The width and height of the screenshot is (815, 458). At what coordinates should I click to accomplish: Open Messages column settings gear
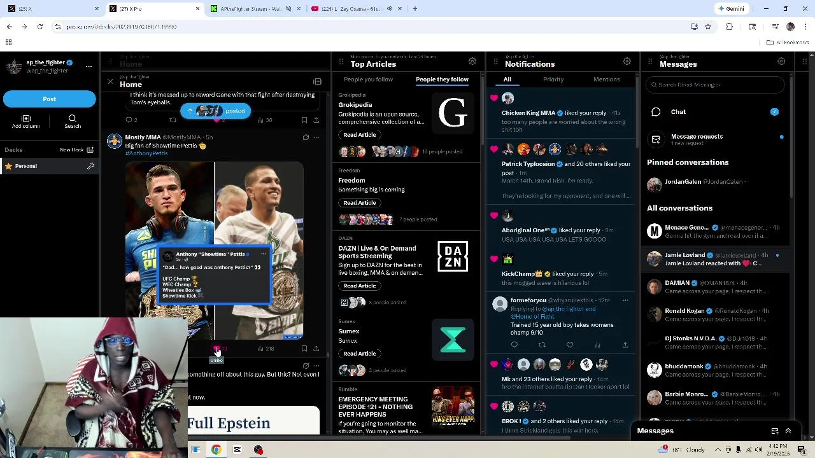781,62
